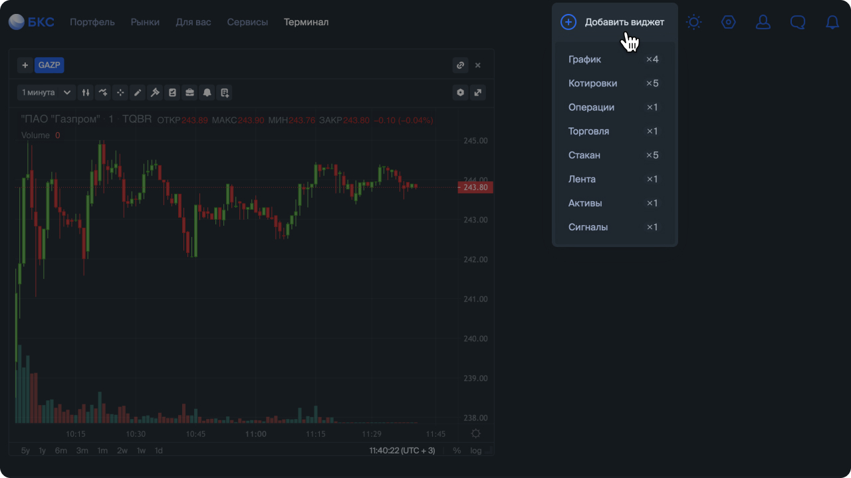Set chart range to 3m
This screenshot has width=851, height=478.
[x=82, y=450]
